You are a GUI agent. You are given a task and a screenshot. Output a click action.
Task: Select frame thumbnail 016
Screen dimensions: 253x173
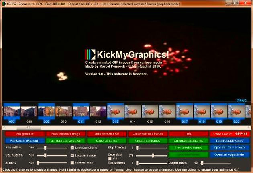pyautogui.click(x=167, y=111)
